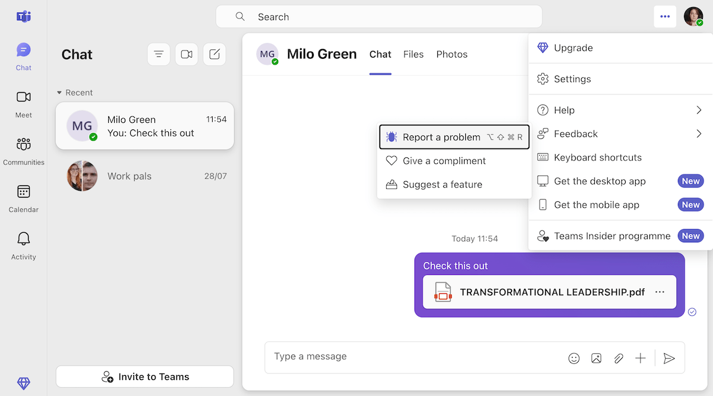Click the Today 11:54 timestamp
The height and width of the screenshot is (396, 713).
click(x=475, y=239)
